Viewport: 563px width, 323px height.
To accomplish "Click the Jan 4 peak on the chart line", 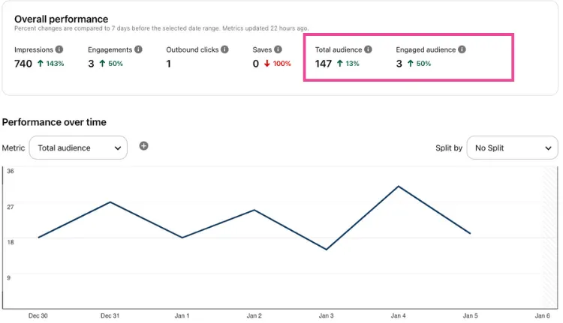I will pyautogui.click(x=398, y=187).
